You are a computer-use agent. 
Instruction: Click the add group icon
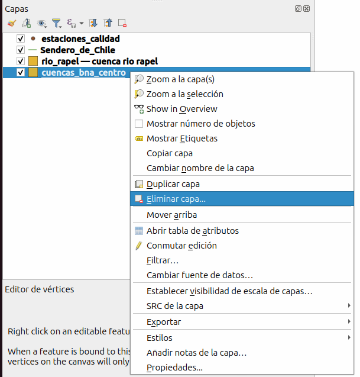tap(27, 24)
